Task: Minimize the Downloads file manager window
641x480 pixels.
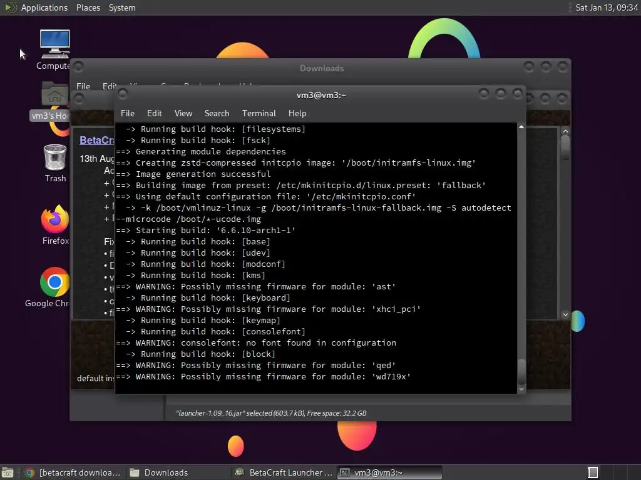Action: coord(528,66)
